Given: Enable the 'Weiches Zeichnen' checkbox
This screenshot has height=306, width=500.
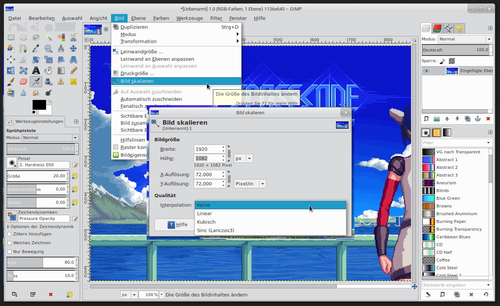Looking at the screenshot, I should point(9,243).
